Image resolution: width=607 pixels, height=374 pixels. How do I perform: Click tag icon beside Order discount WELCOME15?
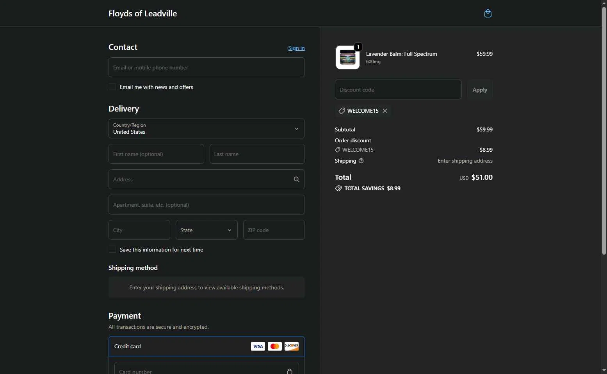338,150
